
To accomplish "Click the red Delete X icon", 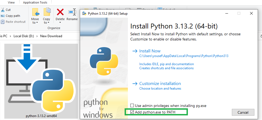I will click(x=60, y=12).
